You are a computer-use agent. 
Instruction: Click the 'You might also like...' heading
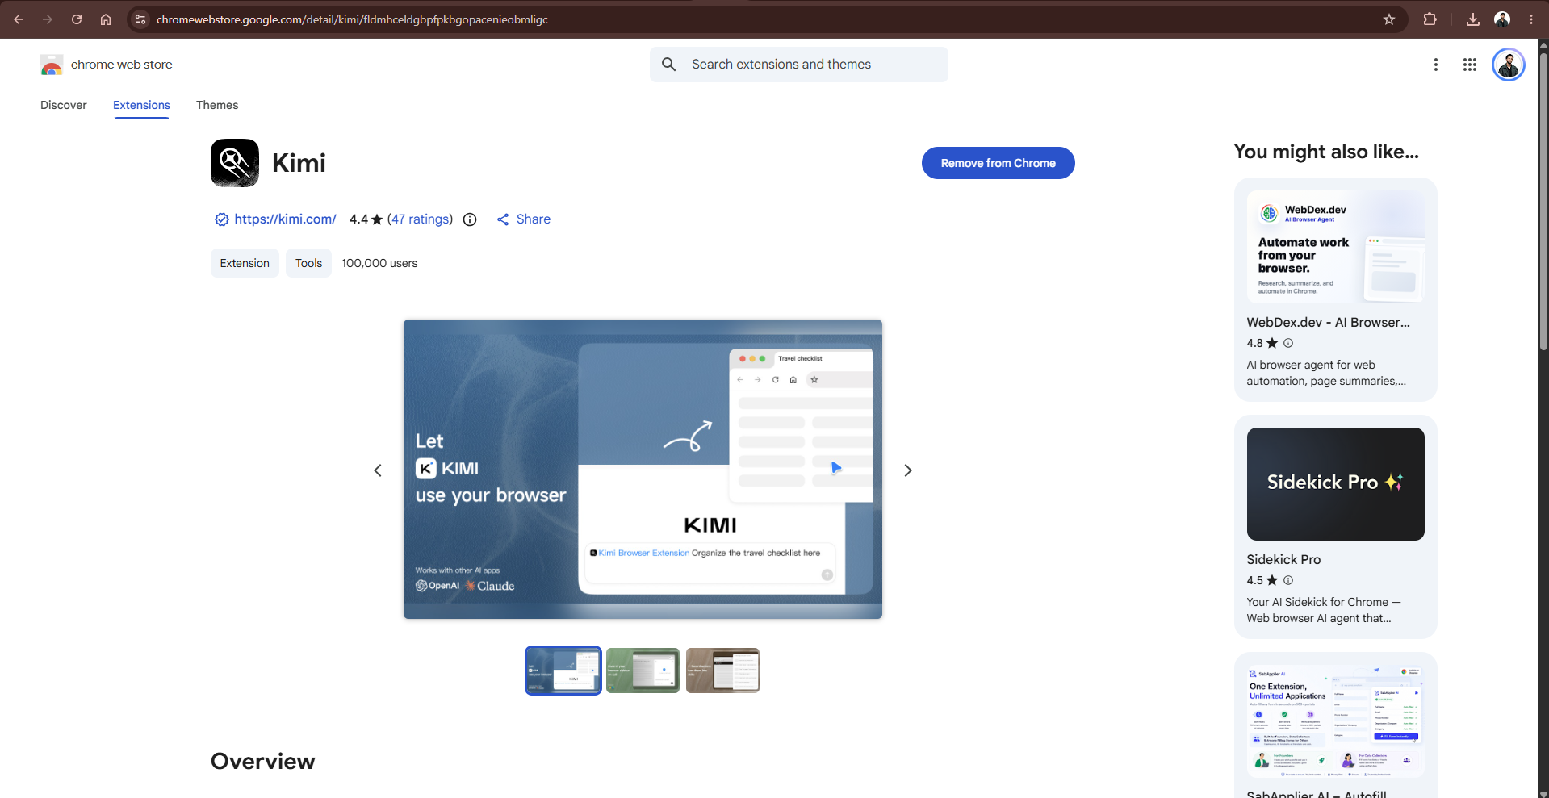pos(1326,152)
